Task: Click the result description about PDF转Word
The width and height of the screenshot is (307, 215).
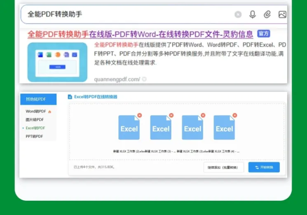Action: click(190, 54)
